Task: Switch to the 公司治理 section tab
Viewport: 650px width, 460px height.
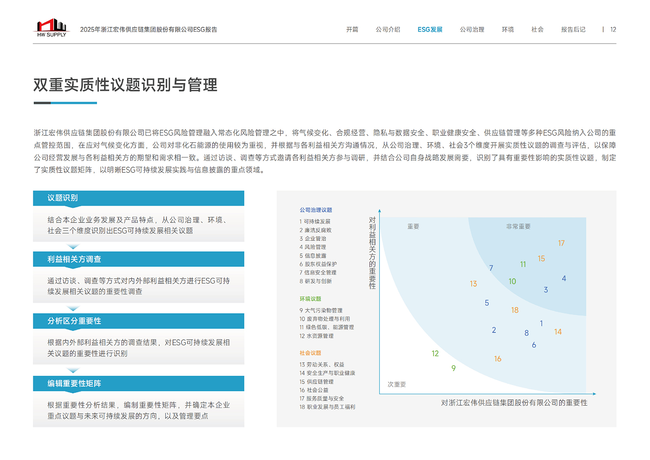Action: 472,30
